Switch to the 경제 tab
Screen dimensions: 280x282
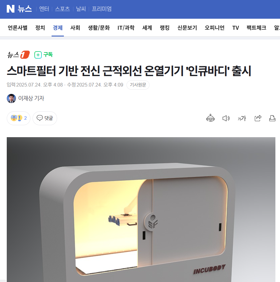click(58, 28)
